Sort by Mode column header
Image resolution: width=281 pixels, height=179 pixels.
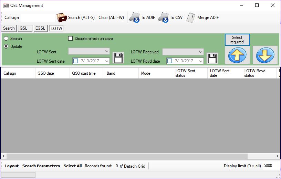(156, 73)
